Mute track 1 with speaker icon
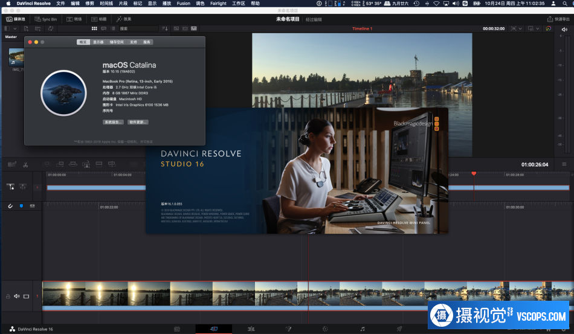This screenshot has width=574, height=334. click(16, 297)
